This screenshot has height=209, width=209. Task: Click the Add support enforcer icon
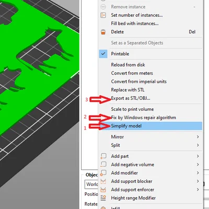103,190
